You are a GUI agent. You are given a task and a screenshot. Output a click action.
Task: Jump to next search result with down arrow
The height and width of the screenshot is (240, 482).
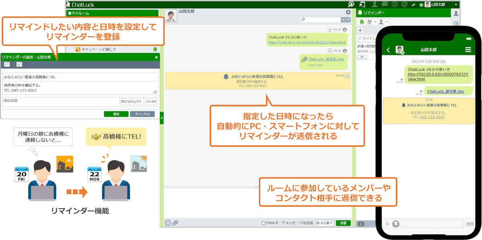click(348, 19)
